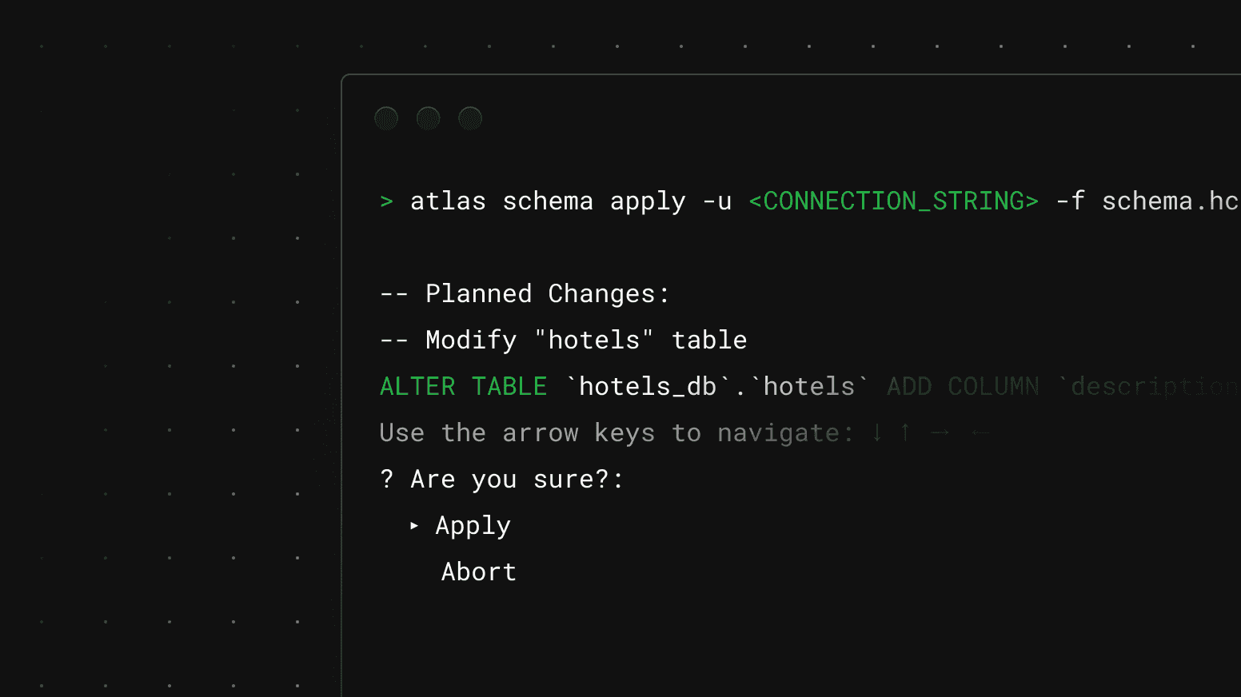The image size is (1241, 697).
Task: Click the Are you sure? prompt text
Action: (x=501, y=479)
